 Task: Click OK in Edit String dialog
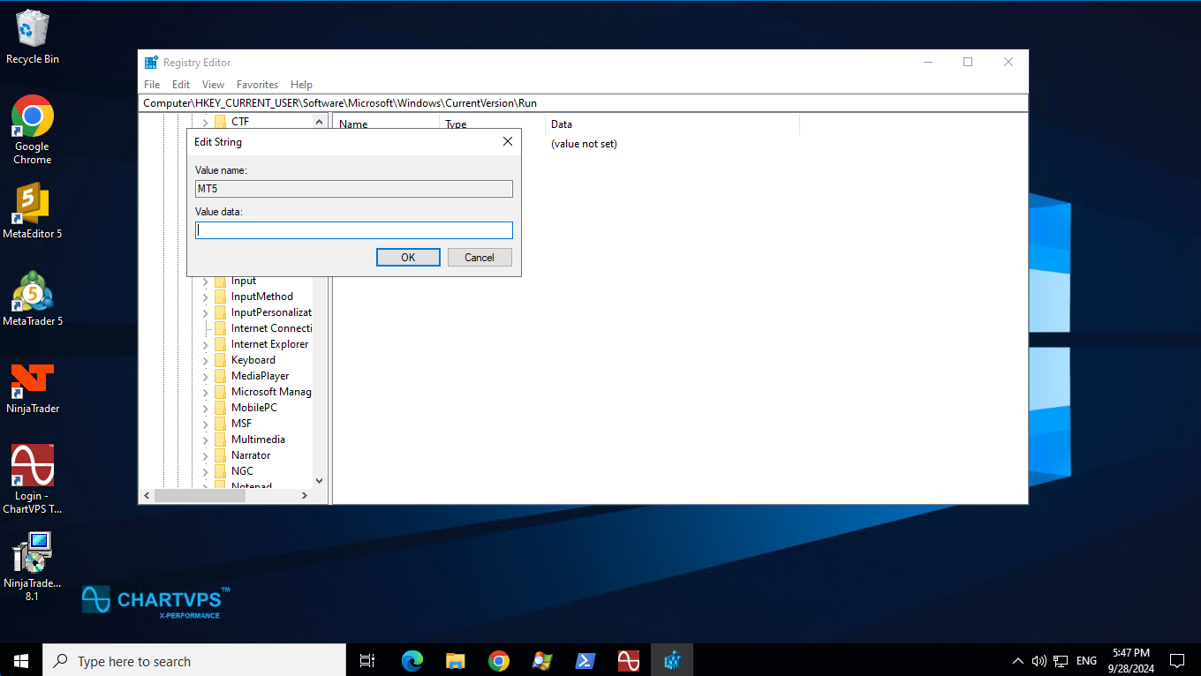tap(408, 258)
